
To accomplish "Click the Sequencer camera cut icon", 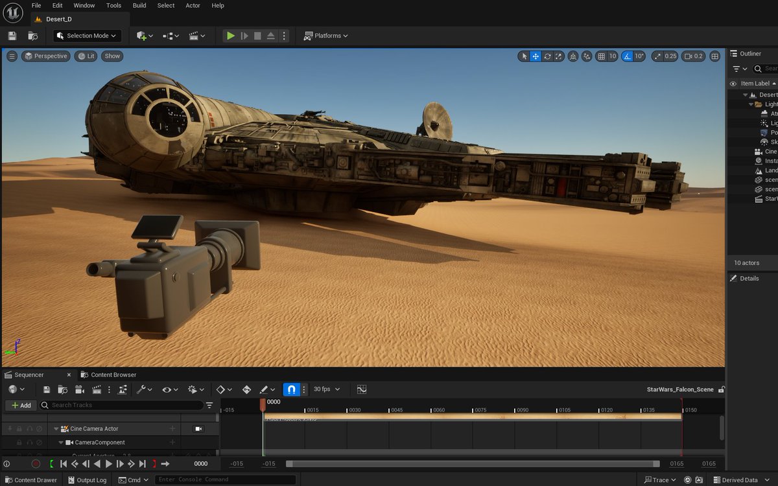I will pyautogui.click(x=80, y=389).
